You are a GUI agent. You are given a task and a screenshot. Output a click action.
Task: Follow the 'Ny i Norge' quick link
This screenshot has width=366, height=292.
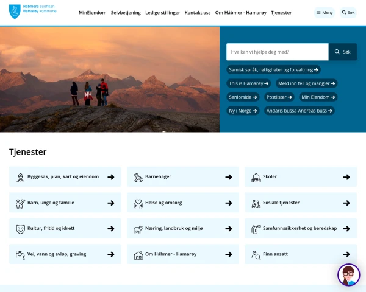[x=243, y=111]
